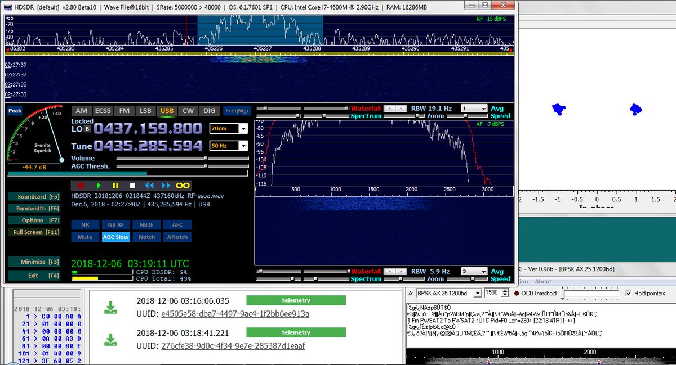Toggle NB RF noise blanker
Viewport: 676px width, 365px height.
pyautogui.click(x=115, y=225)
